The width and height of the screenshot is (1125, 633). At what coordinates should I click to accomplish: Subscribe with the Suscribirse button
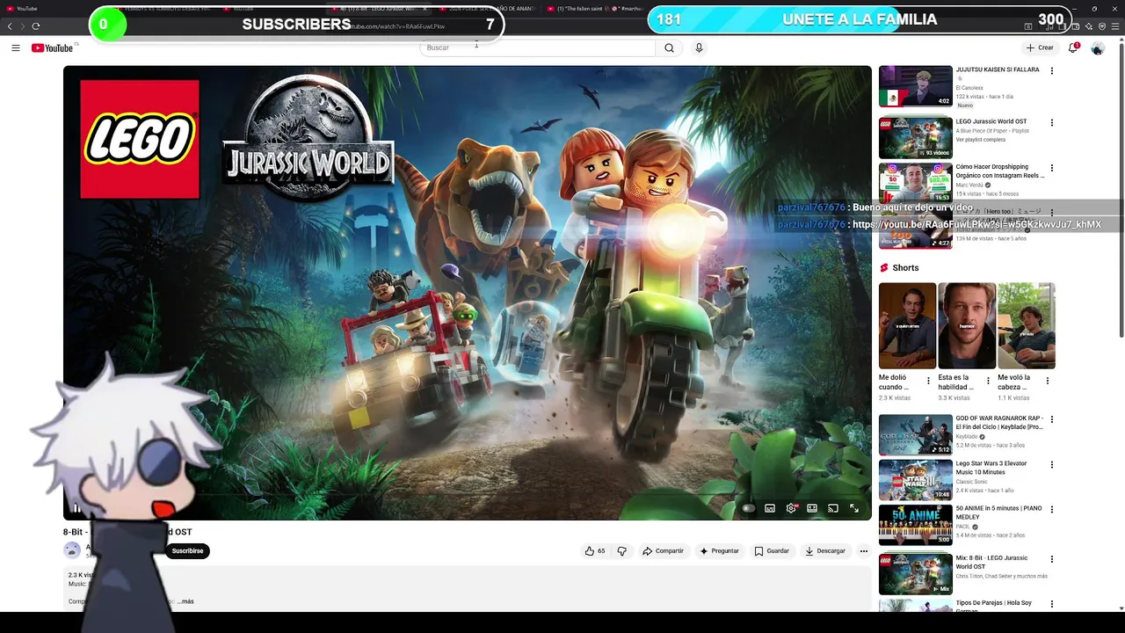(x=187, y=551)
